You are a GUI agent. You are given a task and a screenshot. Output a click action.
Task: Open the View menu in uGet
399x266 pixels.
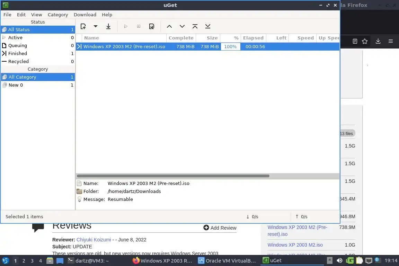point(36,15)
